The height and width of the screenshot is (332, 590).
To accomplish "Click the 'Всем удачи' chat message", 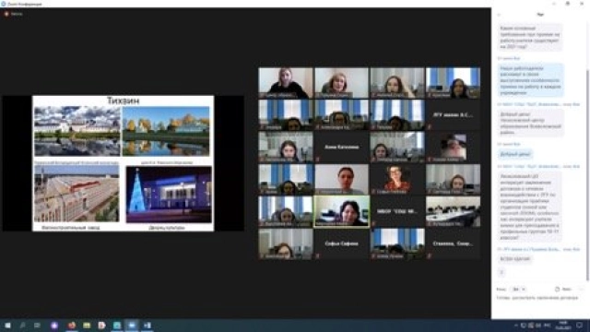I will (515, 259).
